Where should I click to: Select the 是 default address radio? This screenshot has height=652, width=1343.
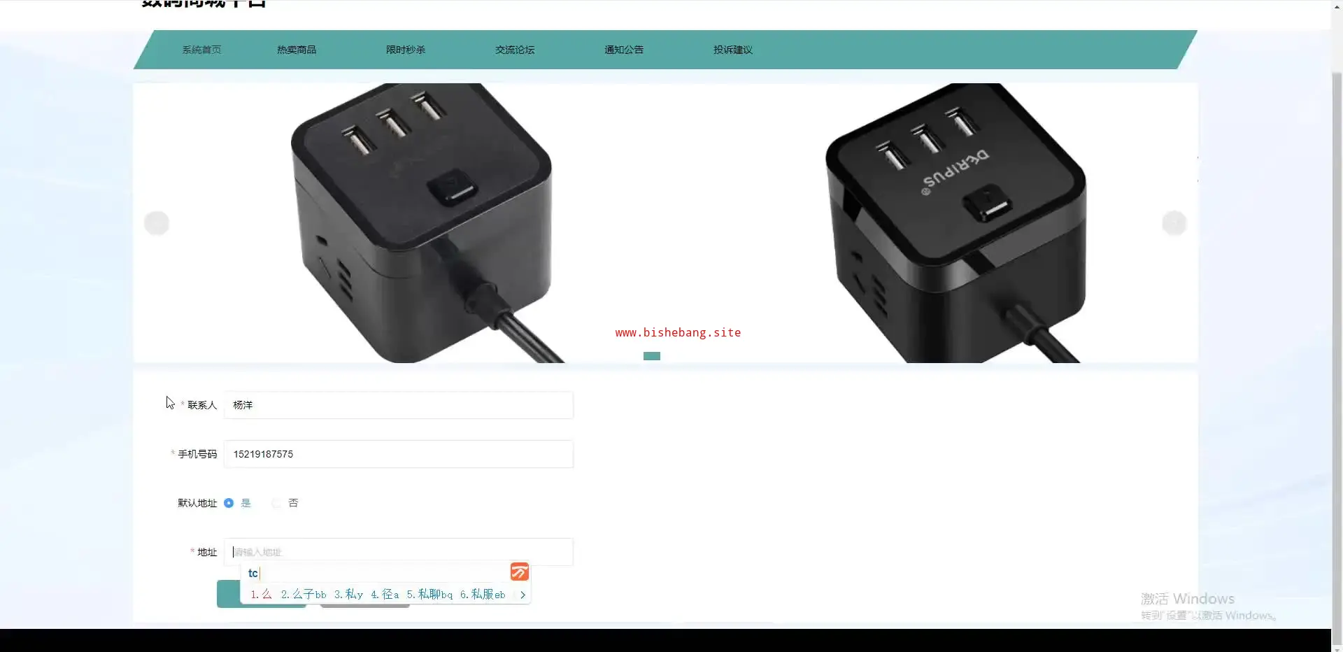point(229,503)
